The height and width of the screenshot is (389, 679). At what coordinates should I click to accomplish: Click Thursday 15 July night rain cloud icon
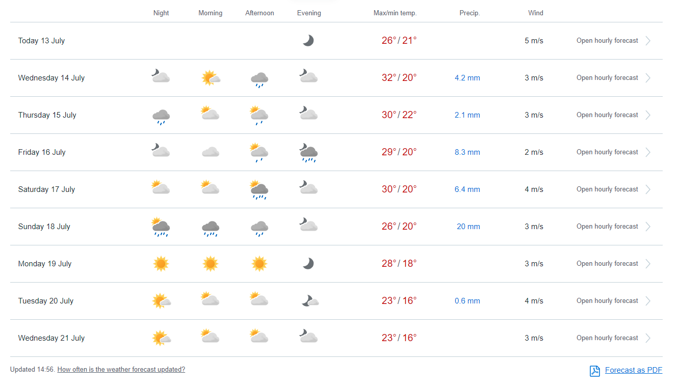161,116
